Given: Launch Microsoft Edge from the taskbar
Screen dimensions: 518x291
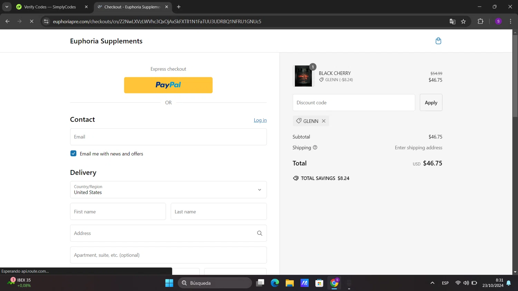Looking at the screenshot, I should (x=275, y=283).
